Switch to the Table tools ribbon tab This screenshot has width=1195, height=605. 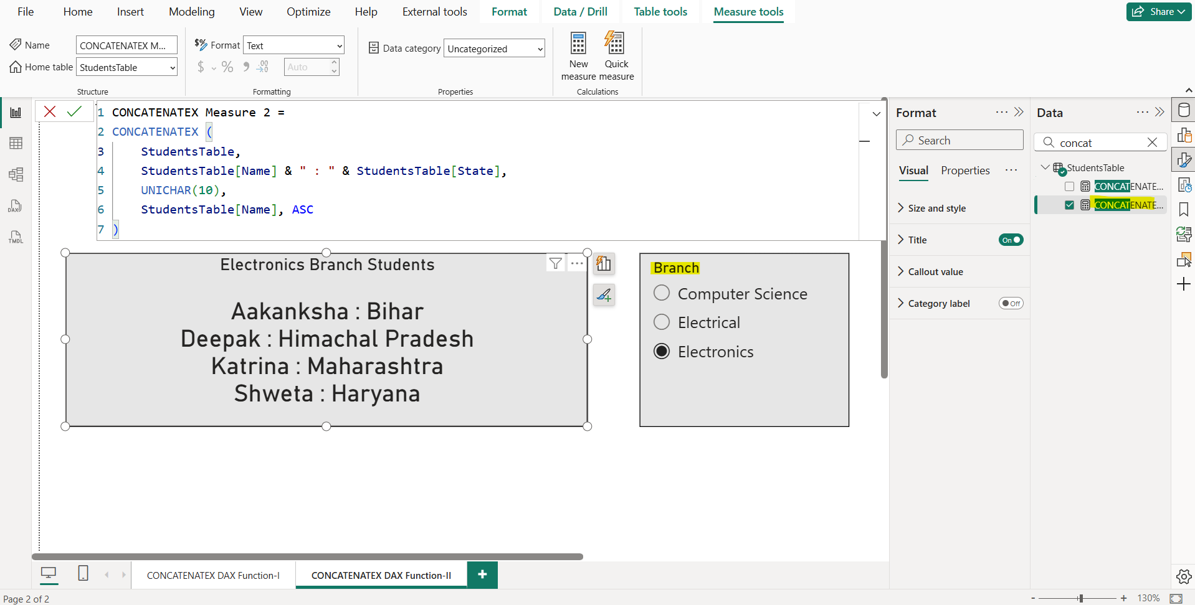pos(660,11)
